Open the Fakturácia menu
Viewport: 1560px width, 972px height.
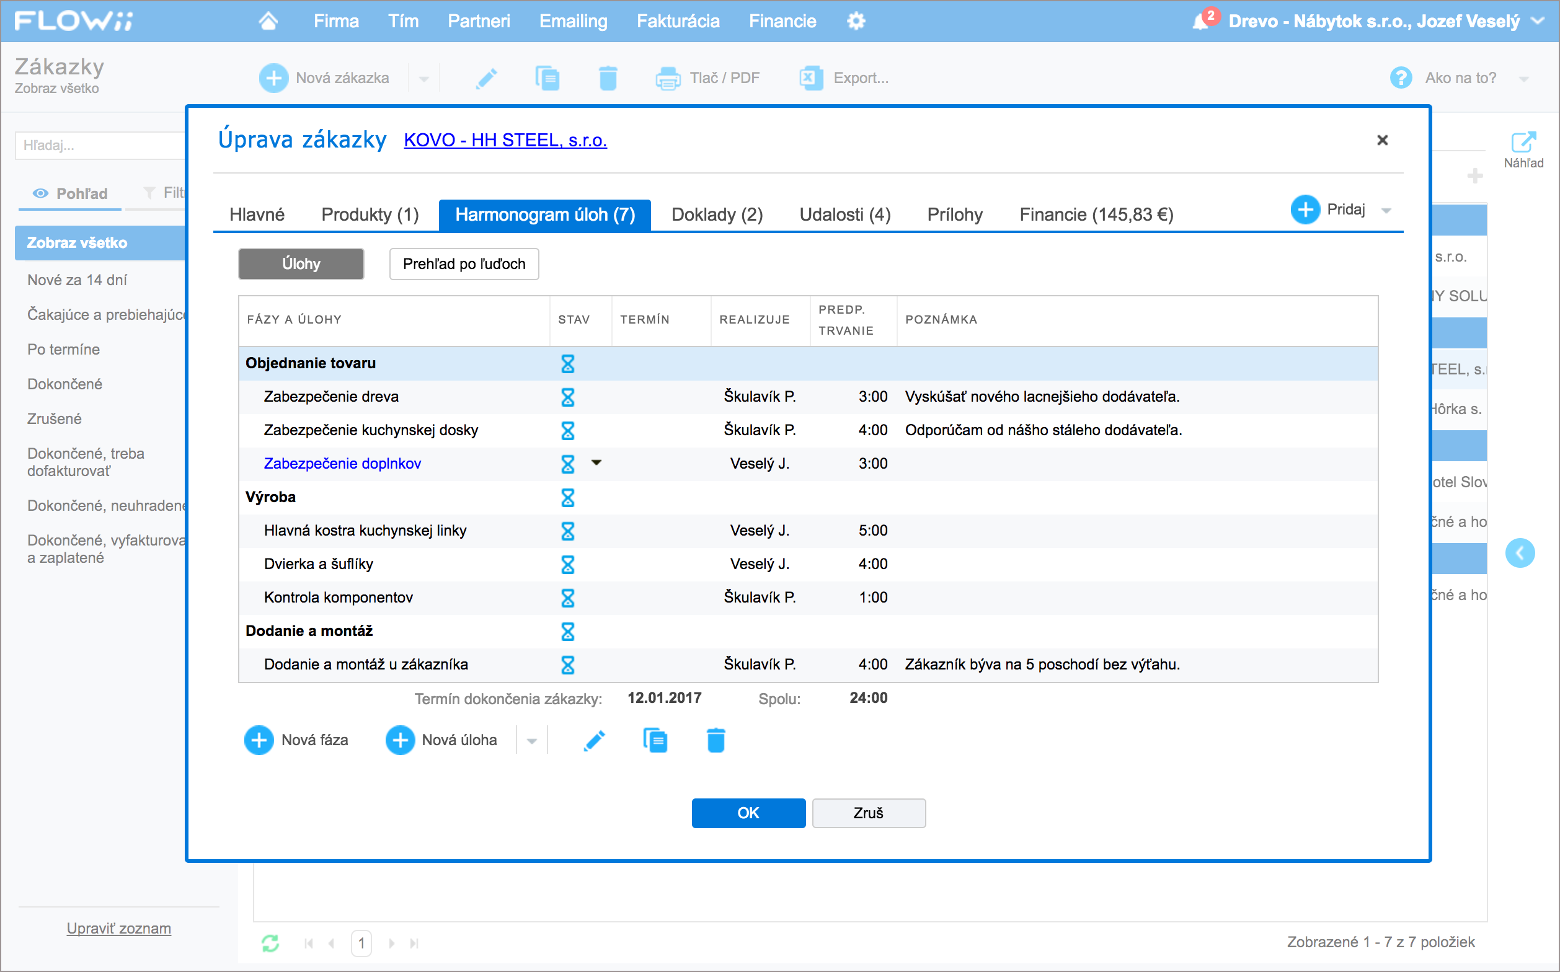coord(678,21)
